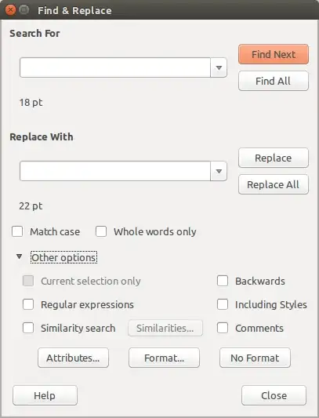Click the gray minimize icon in title bar

tap(24, 10)
